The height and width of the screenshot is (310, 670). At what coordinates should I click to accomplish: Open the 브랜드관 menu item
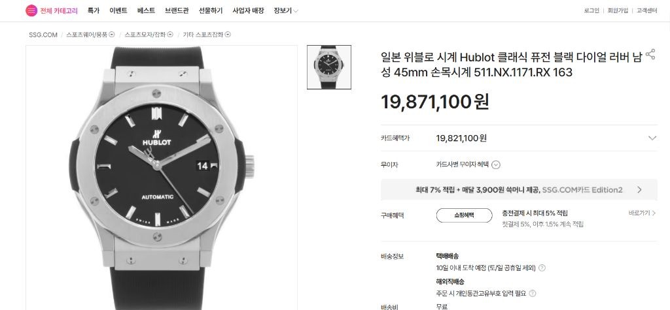[177, 10]
